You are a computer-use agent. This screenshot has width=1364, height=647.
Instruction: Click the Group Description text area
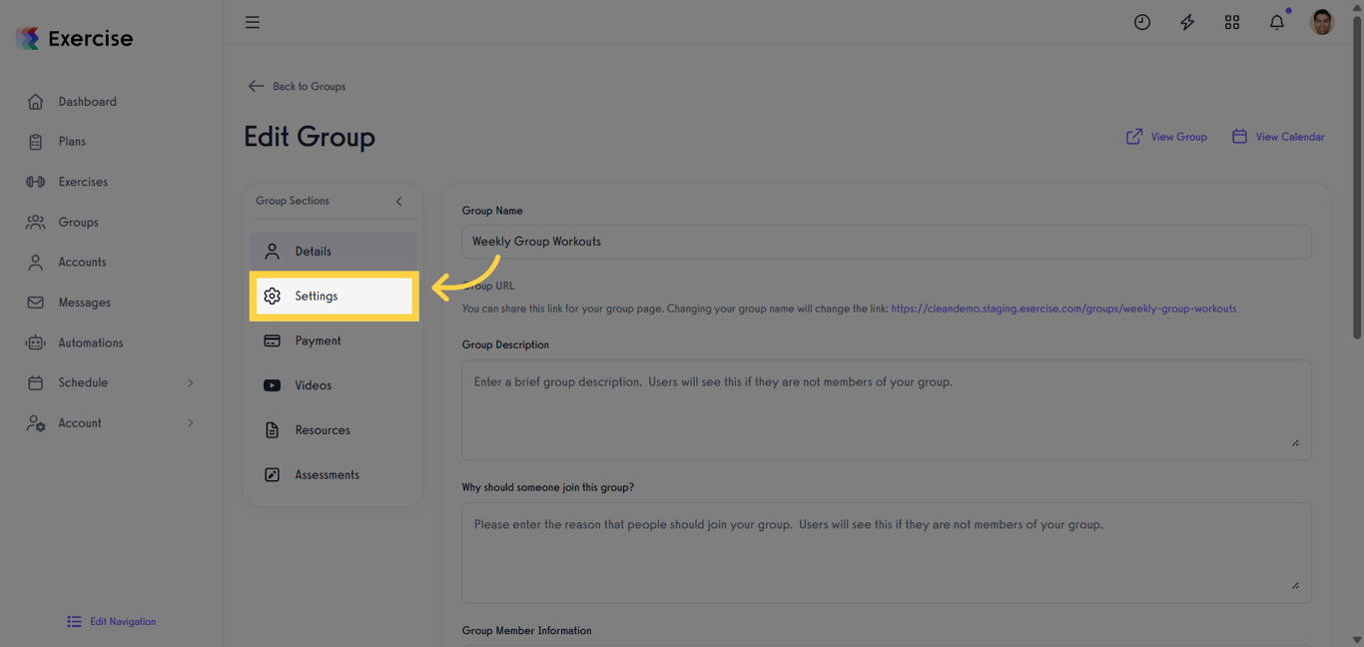pos(887,410)
